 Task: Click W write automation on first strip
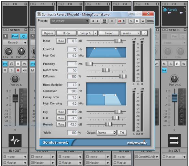25,64
